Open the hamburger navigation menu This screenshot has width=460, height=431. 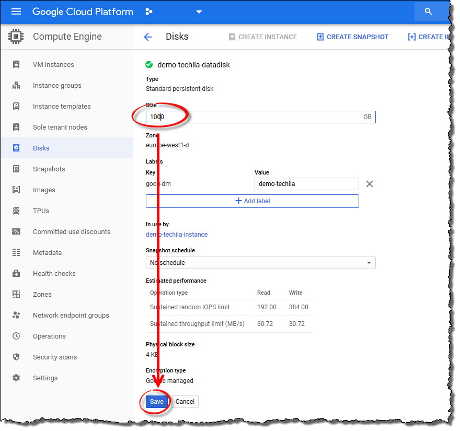(x=16, y=11)
